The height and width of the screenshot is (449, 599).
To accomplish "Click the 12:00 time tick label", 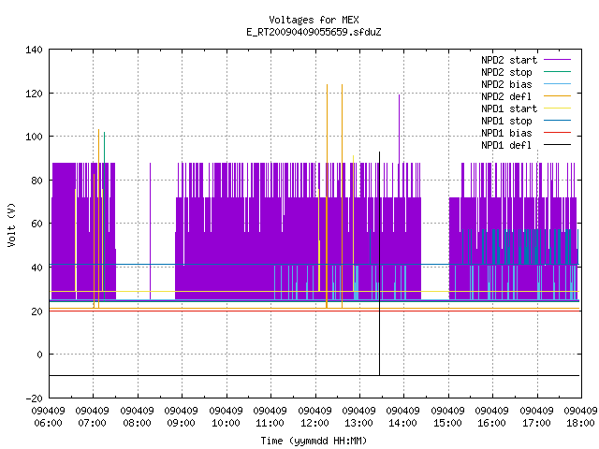I will pyautogui.click(x=314, y=424).
